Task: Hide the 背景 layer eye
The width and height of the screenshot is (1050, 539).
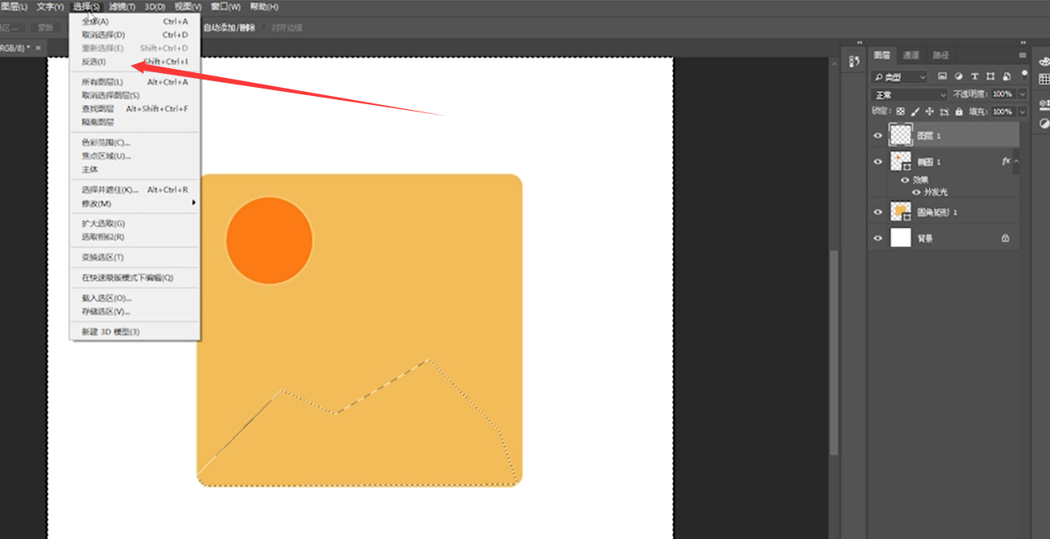Action: pos(878,238)
